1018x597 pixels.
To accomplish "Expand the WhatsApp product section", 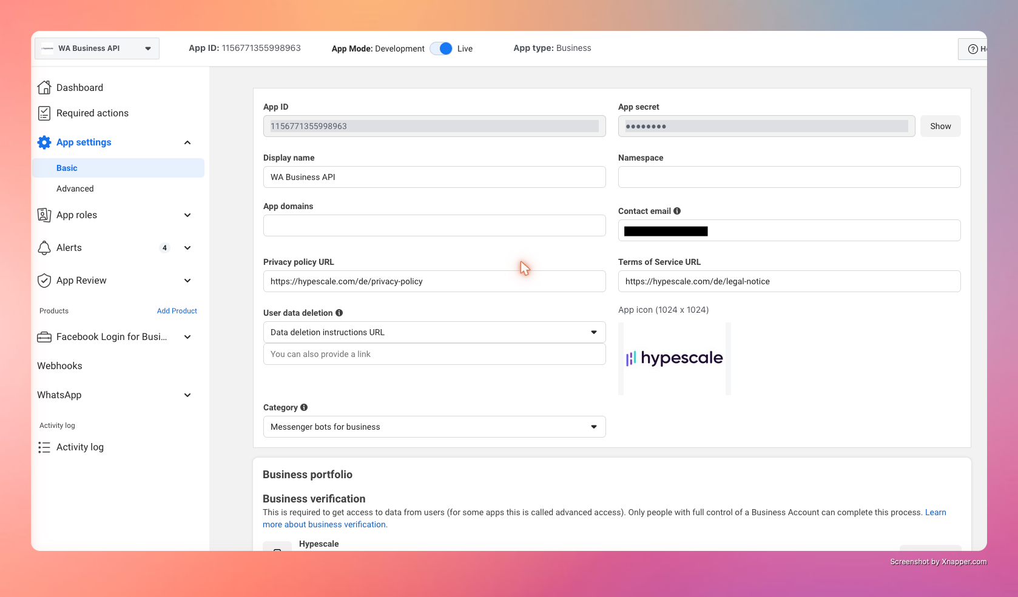I will click(x=187, y=395).
